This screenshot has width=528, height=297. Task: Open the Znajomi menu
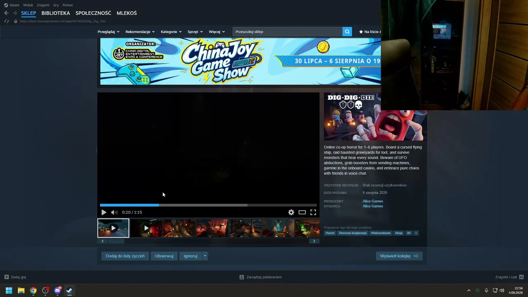[x=43, y=5]
